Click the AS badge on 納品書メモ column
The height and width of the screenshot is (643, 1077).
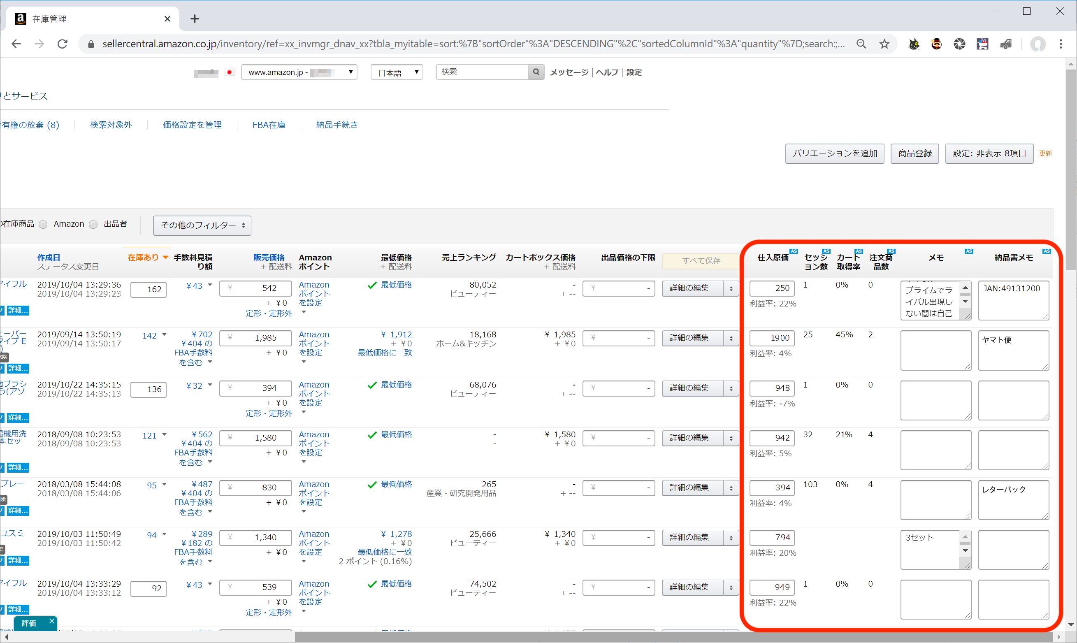1047,251
